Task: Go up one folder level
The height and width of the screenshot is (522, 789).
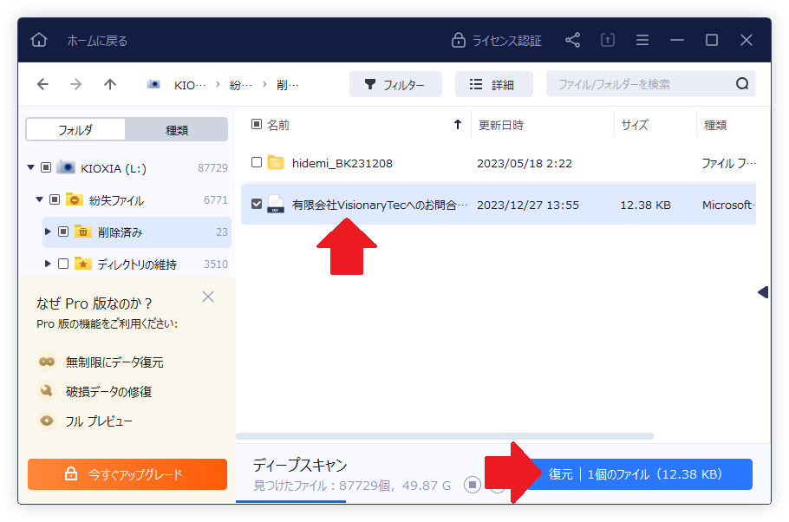Action: coord(109,84)
